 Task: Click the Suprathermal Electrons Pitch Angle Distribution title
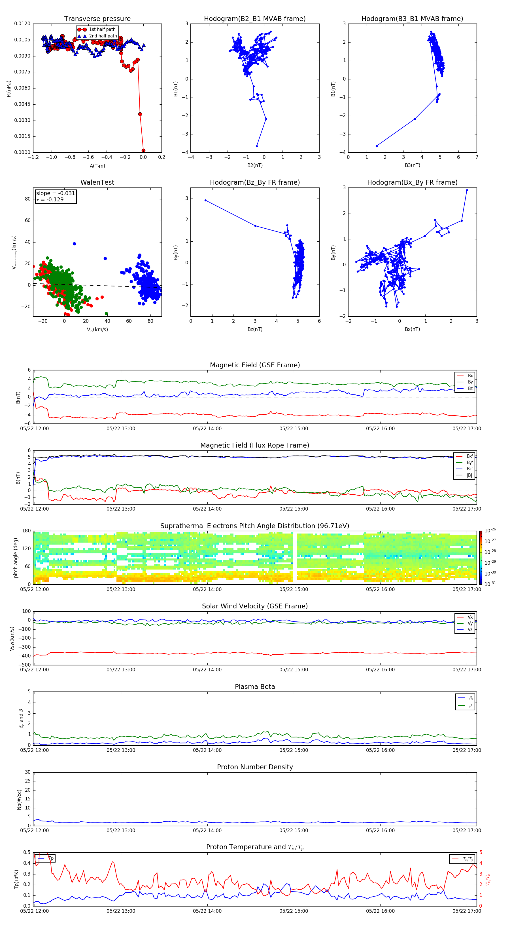click(255, 526)
